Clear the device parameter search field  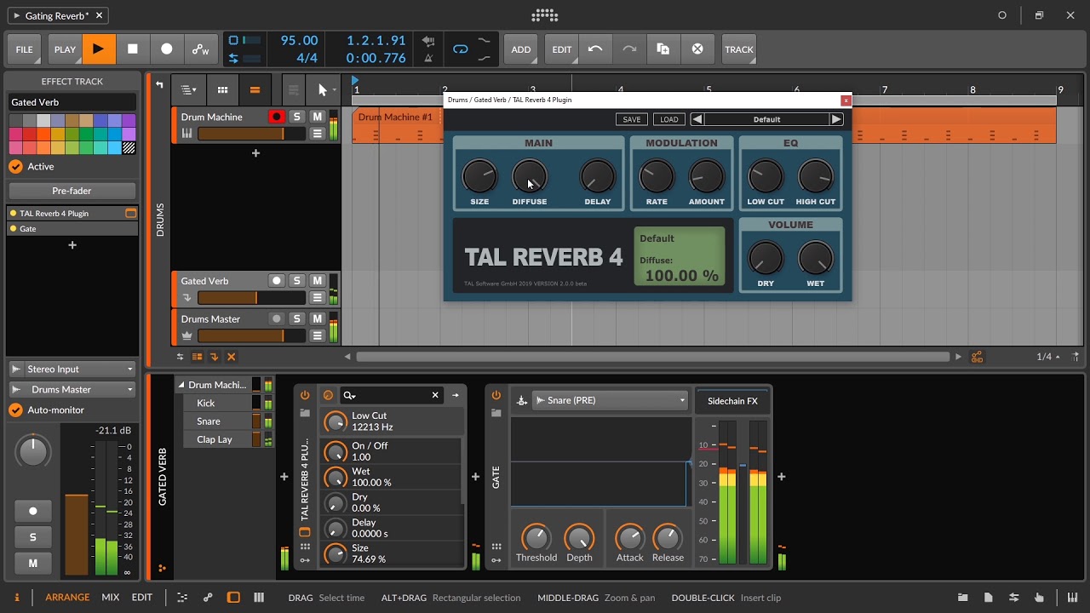tap(435, 395)
